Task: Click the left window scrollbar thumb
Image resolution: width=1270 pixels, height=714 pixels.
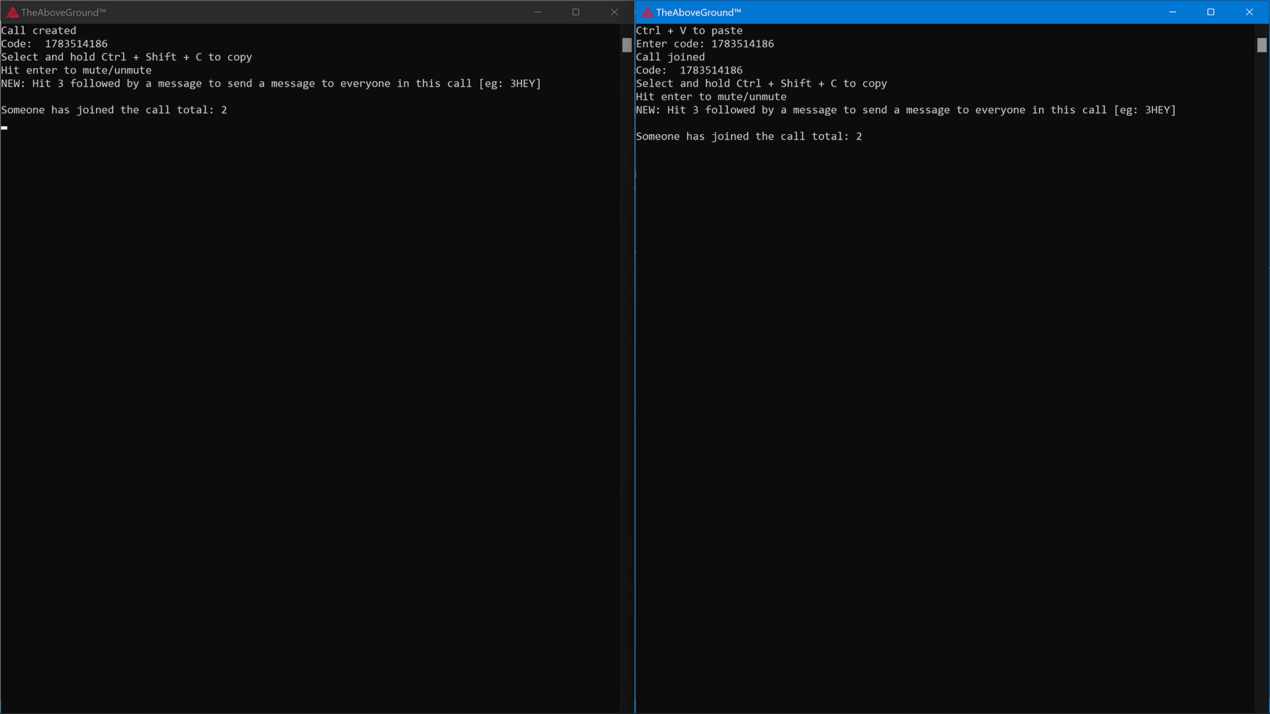Action: (627, 45)
